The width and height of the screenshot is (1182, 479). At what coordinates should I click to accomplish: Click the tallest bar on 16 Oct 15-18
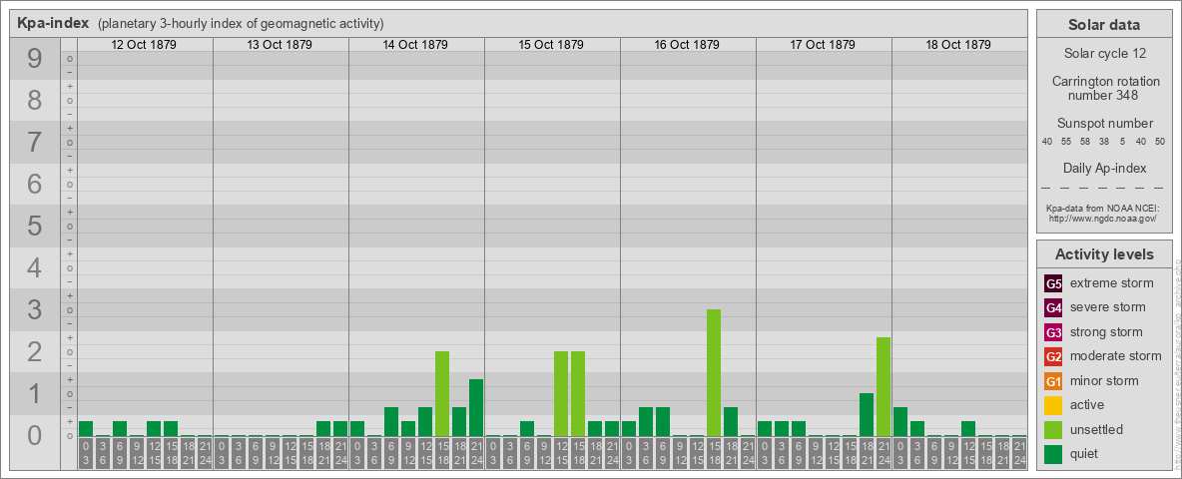(713, 373)
